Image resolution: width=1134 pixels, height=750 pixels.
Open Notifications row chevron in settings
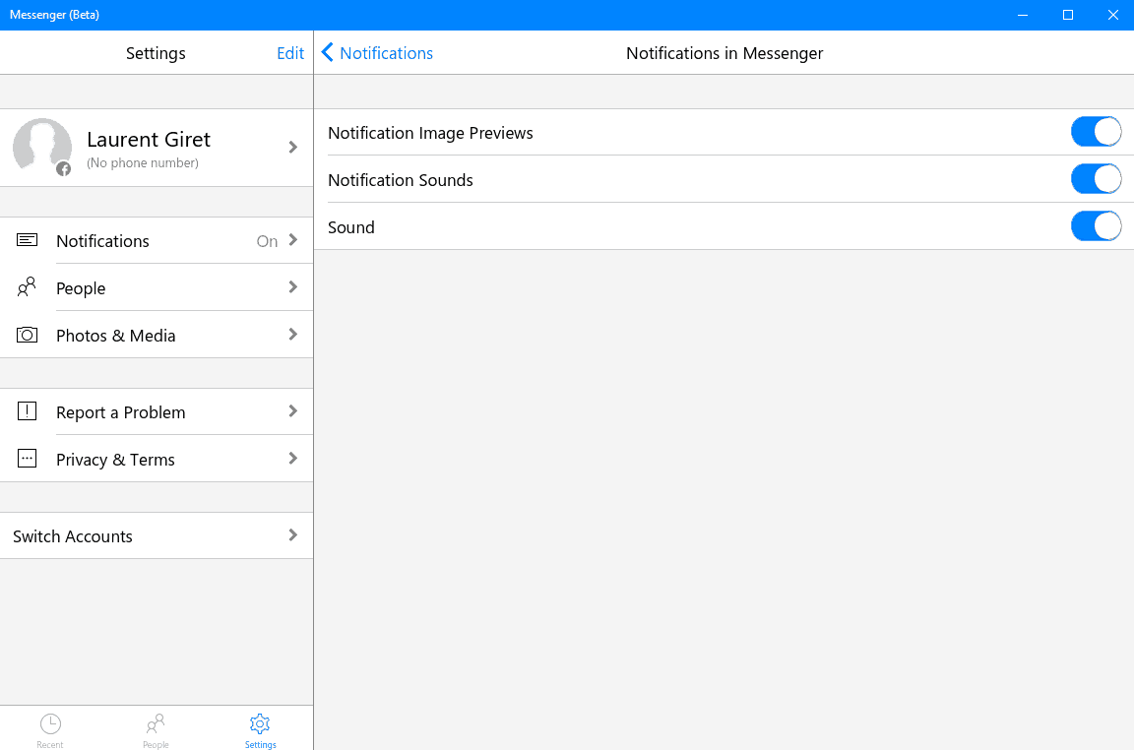293,239
